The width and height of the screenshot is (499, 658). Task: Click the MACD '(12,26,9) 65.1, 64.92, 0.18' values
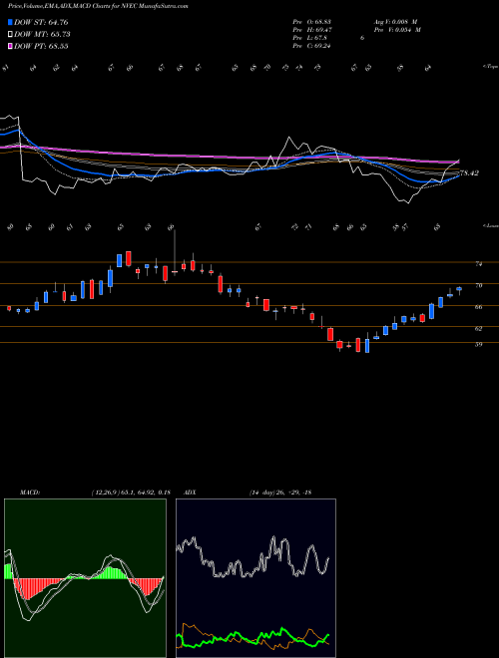point(130,493)
